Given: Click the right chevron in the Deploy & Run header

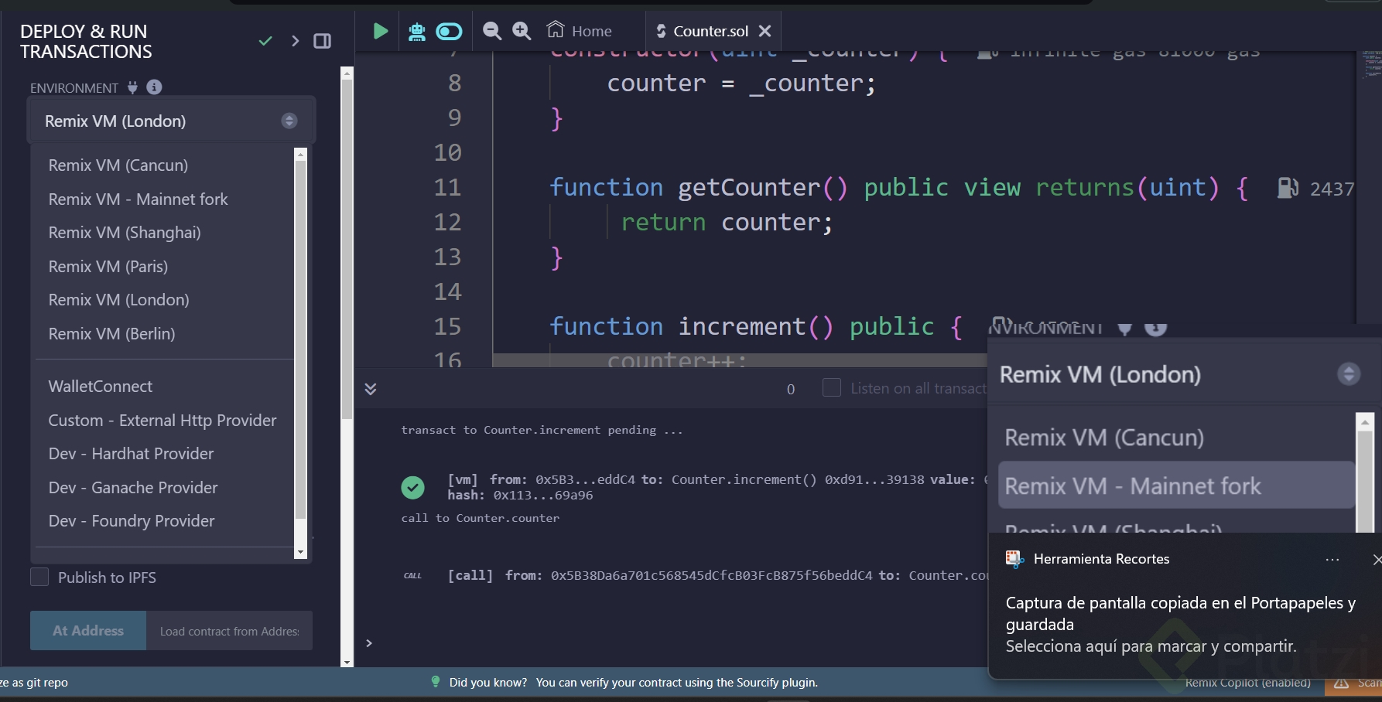Looking at the screenshot, I should (295, 41).
